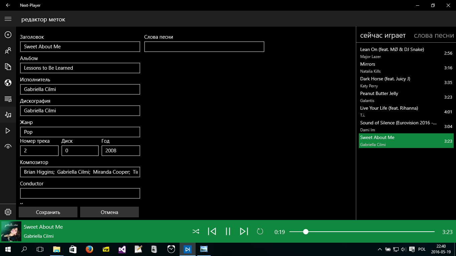456x256 pixels.
Task: Click the редактор меток page heading
Action: [x=43, y=19]
